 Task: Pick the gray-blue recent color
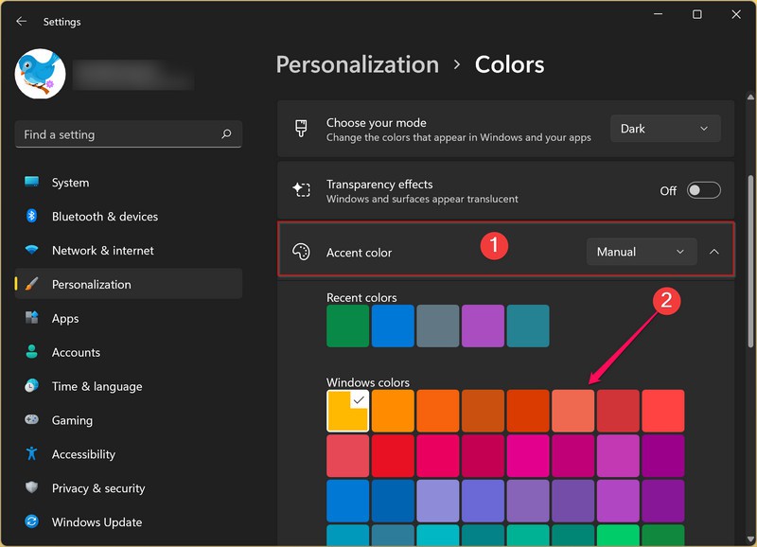[x=438, y=326]
